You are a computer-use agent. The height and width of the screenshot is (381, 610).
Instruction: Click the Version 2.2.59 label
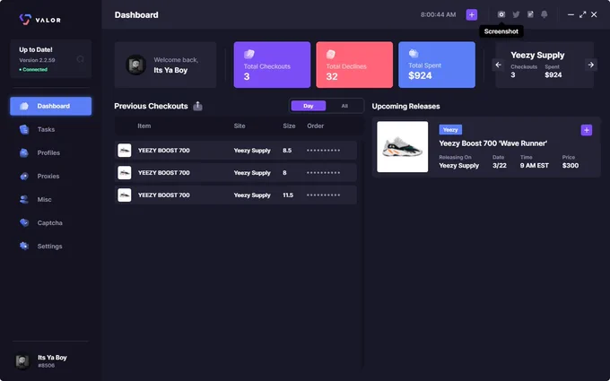[37, 60]
